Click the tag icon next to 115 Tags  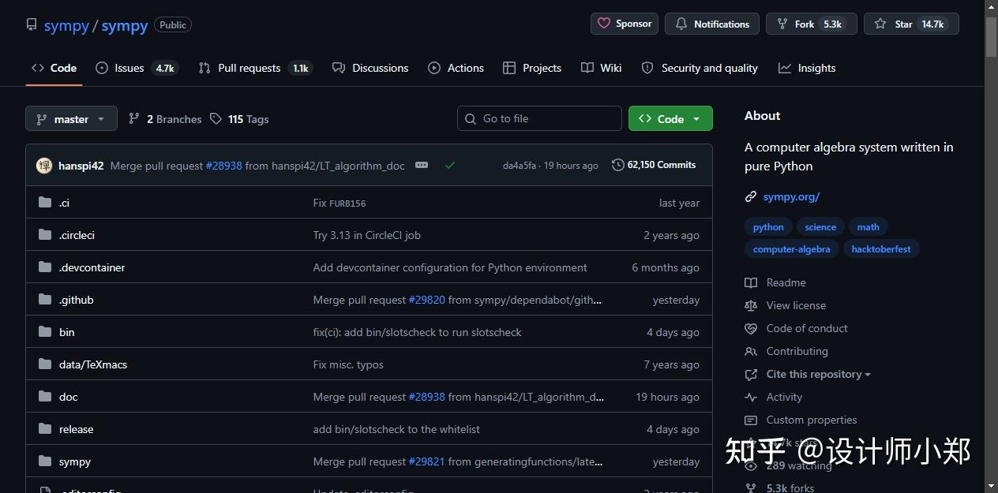pyautogui.click(x=216, y=119)
